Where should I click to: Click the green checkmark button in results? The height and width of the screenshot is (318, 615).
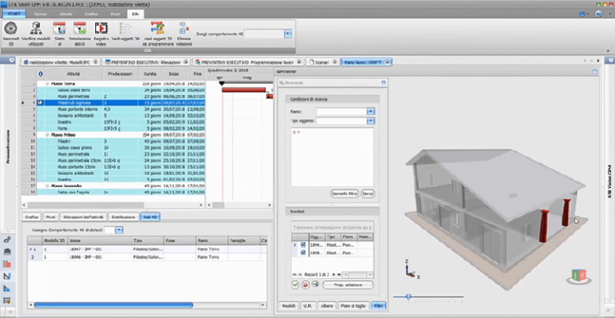(295, 284)
